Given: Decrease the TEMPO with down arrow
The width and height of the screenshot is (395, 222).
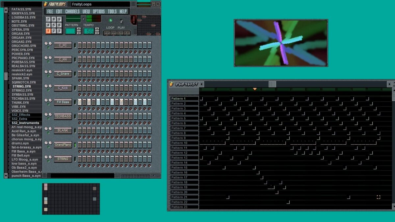Looking at the screenshot, I should pyautogui.click(x=97, y=33).
